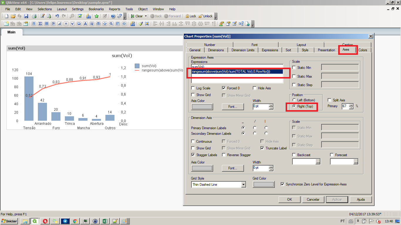This screenshot has height=225, width=401.
Task: Open Font settings for Expression Axes
Action: pyautogui.click(x=233, y=107)
